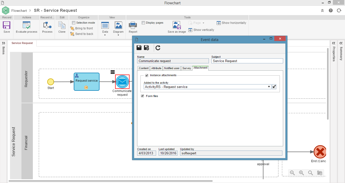Run the Evaluate process tool
Screen dimensions: 345x183
tap(27, 25)
